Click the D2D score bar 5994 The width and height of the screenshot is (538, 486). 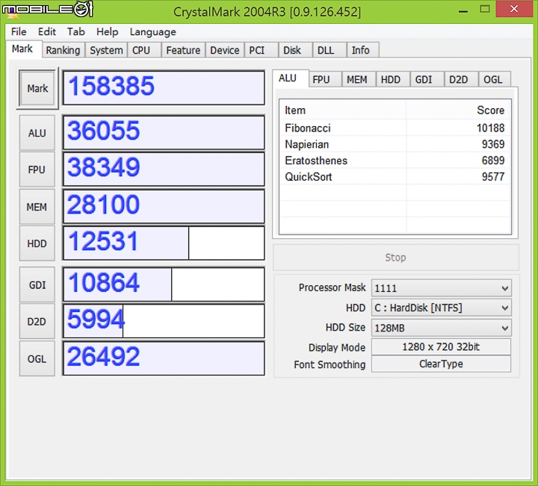click(164, 321)
